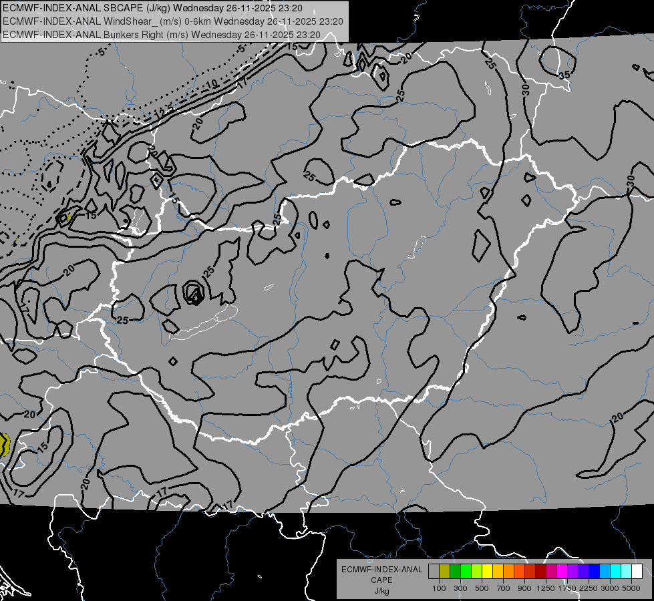Image resolution: width=654 pixels, height=601 pixels.
Task: Click the legend title ECMWF-INDEX-ANAL
Action: tap(382, 570)
